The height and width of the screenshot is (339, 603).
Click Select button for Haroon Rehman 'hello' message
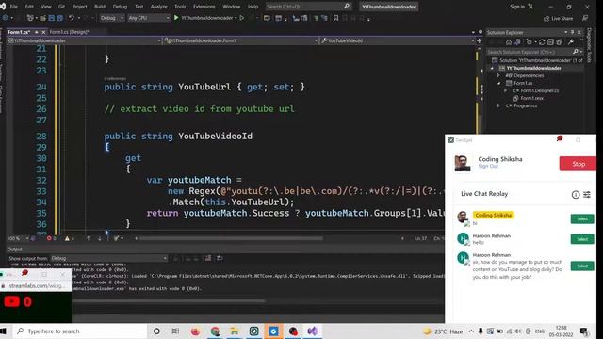(582, 239)
